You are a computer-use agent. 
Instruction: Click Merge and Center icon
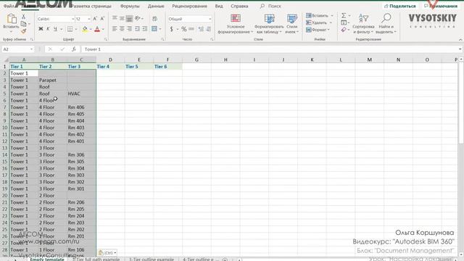[x=154, y=29]
